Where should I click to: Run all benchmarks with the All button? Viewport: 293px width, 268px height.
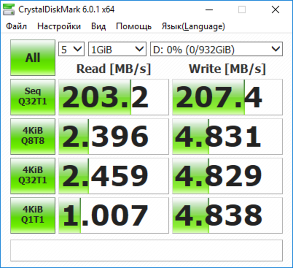33,58
